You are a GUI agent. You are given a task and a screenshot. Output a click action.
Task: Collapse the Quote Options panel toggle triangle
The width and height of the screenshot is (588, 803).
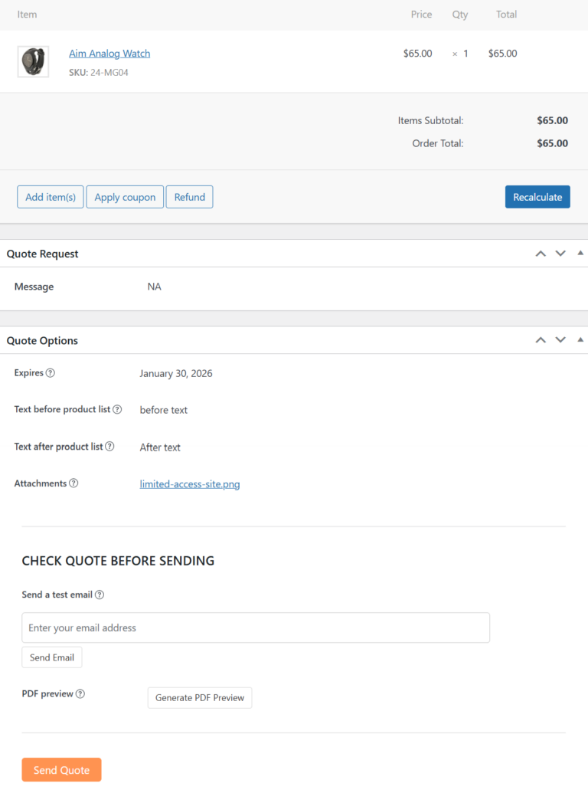580,339
